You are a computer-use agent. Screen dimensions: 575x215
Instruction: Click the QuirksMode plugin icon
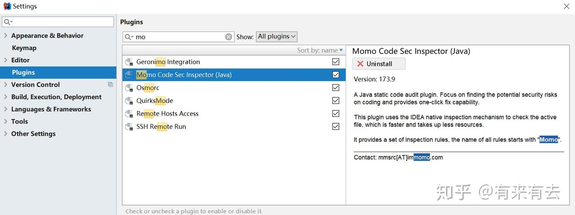(x=129, y=101)
